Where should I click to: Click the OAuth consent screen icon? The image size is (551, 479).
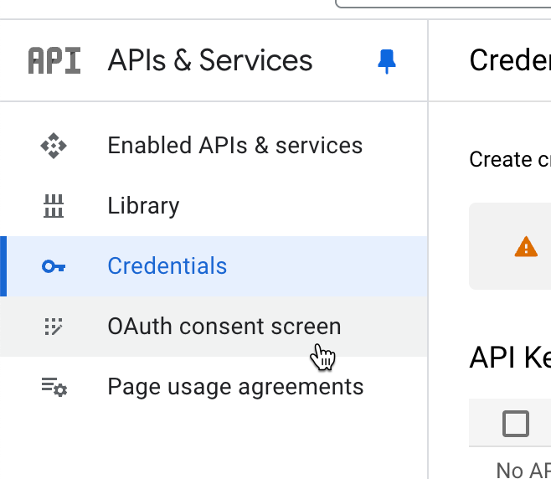point(54,327)
